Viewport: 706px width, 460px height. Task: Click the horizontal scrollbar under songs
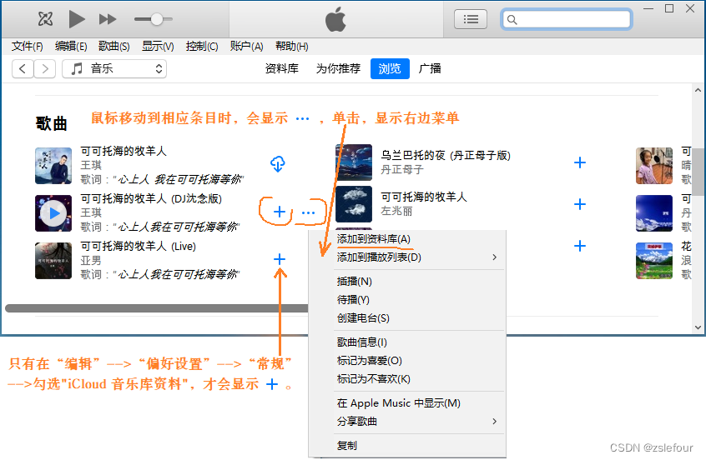point(157,308)
